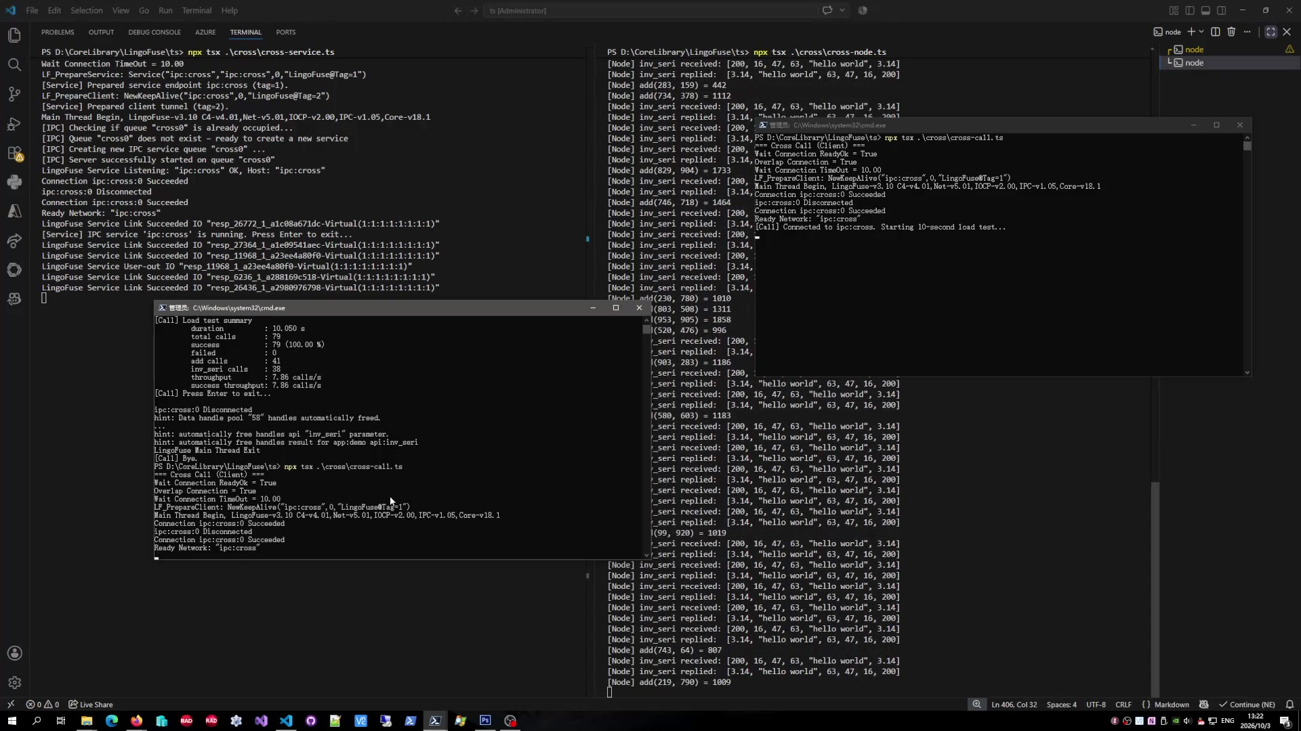1301x731 pixels.
Task: Toggle maximized panel size button
Action: coord(1271,32)
